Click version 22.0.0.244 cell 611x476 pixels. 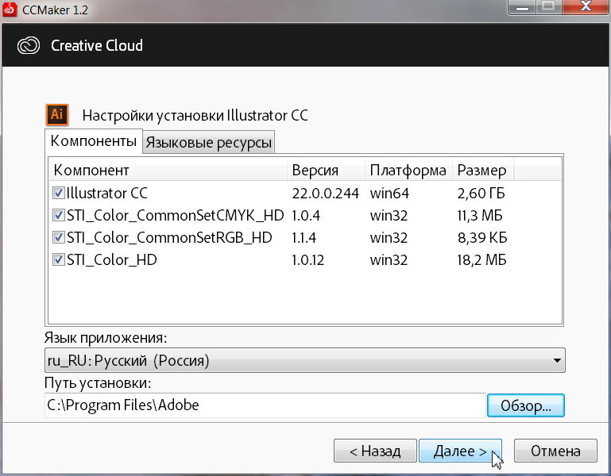326,193
